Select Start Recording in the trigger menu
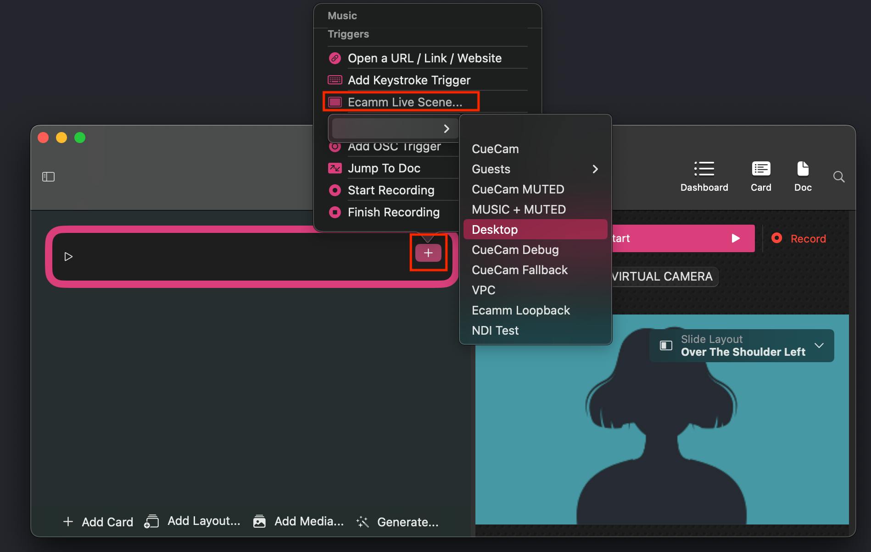This screenshot has height=552, width=871. coord(391,190)
